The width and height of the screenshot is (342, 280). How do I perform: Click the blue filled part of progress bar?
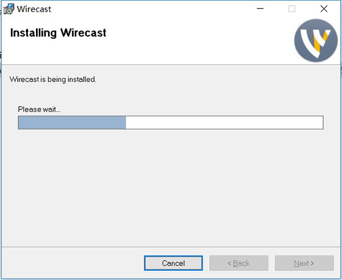coord(72,123)
